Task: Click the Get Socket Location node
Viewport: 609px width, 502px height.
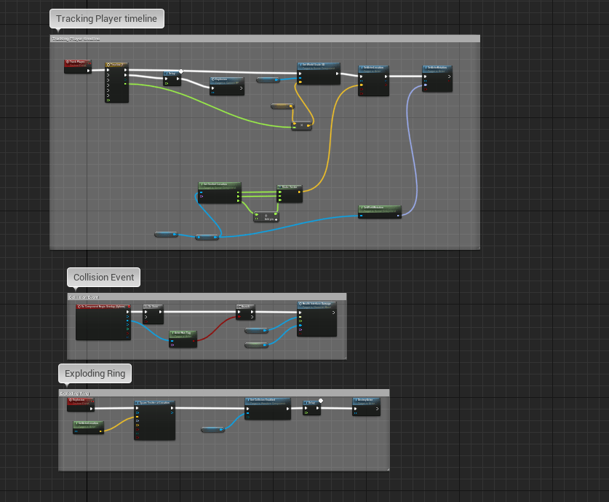Action: (x=219, y=185)
